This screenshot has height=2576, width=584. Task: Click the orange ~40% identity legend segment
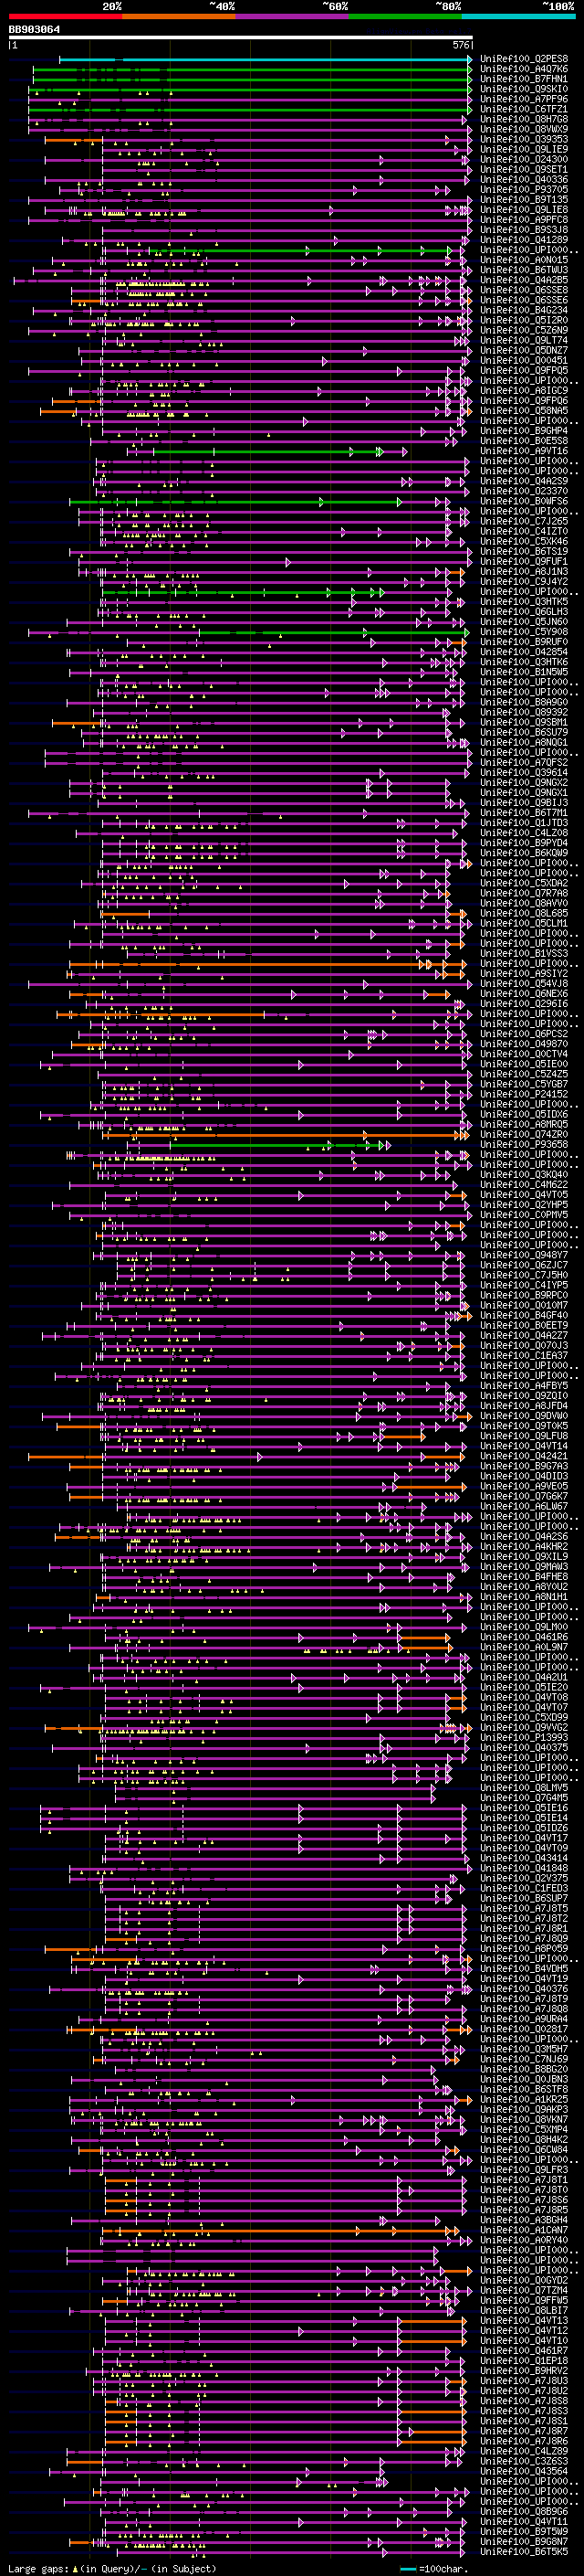[x=179, y=16]
